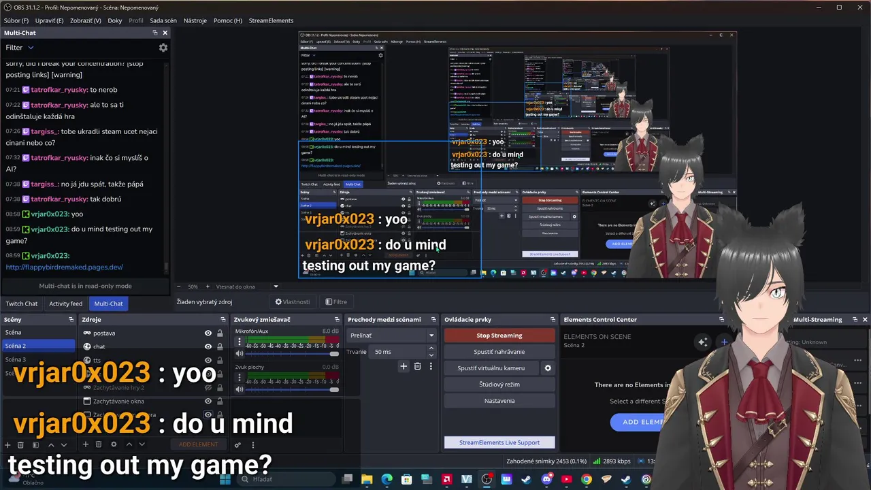This screenshot has height=490, width=871.
Task: Select Scéna in the scenes list
Action: coord(38,333)
